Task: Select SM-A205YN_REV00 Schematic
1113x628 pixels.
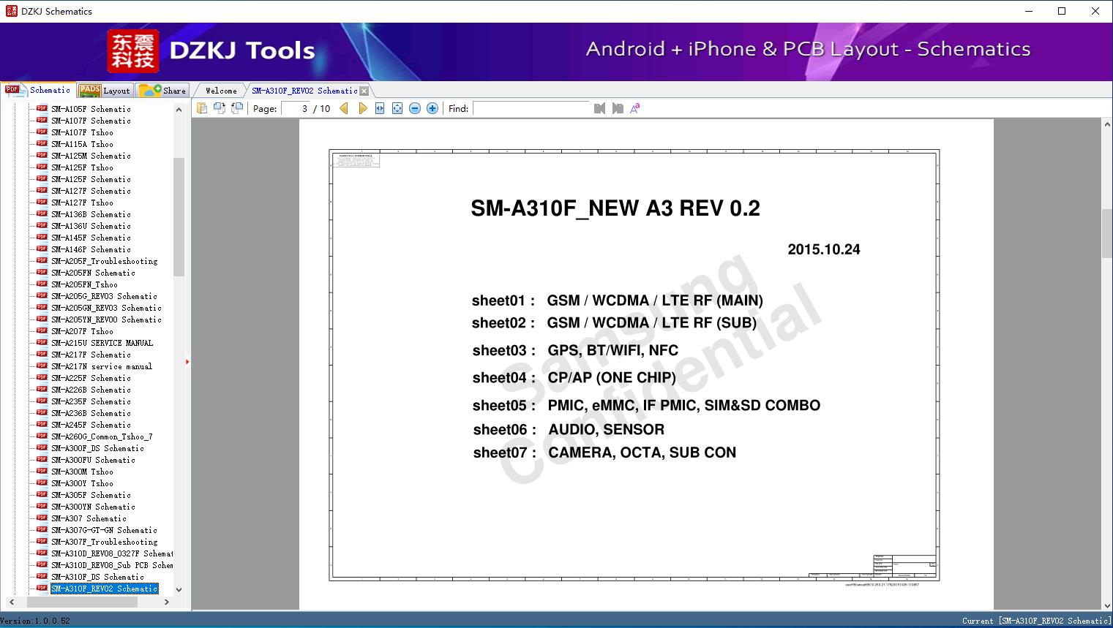Action: click(106, 319)
